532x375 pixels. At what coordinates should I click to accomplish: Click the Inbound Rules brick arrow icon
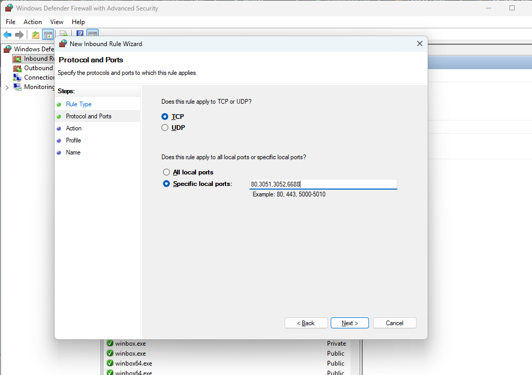tap(17, 59)
